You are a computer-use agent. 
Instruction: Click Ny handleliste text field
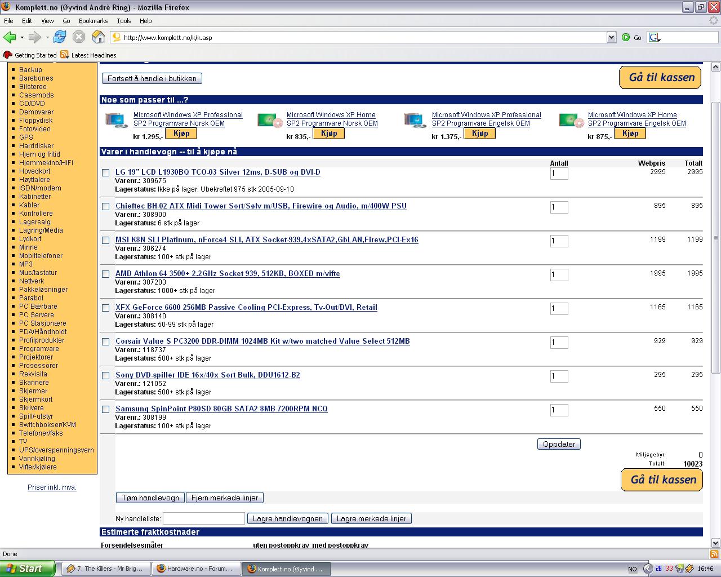click(204, 518)
